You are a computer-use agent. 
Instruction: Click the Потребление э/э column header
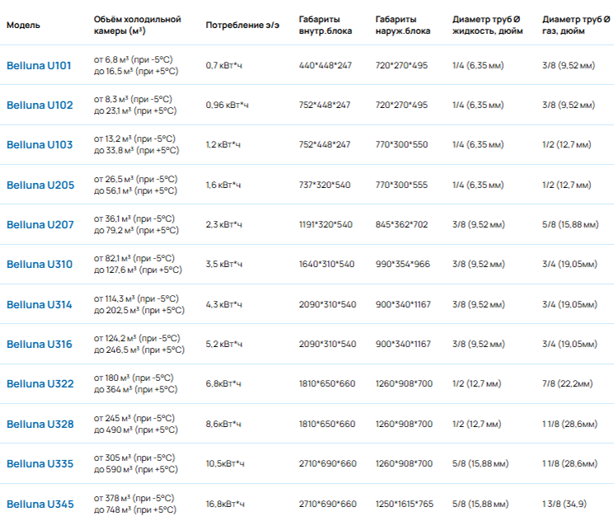(x=242, y=25)
